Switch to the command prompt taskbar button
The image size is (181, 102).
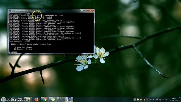(x=69, y=99)
